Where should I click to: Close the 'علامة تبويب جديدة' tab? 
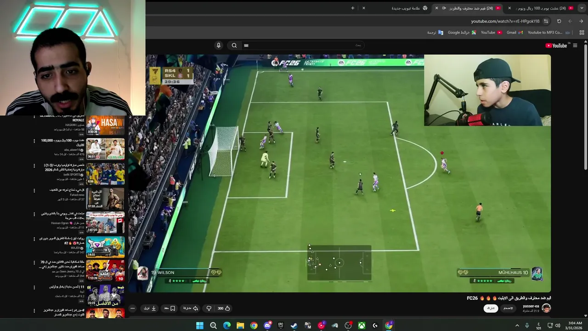point(364,8)
